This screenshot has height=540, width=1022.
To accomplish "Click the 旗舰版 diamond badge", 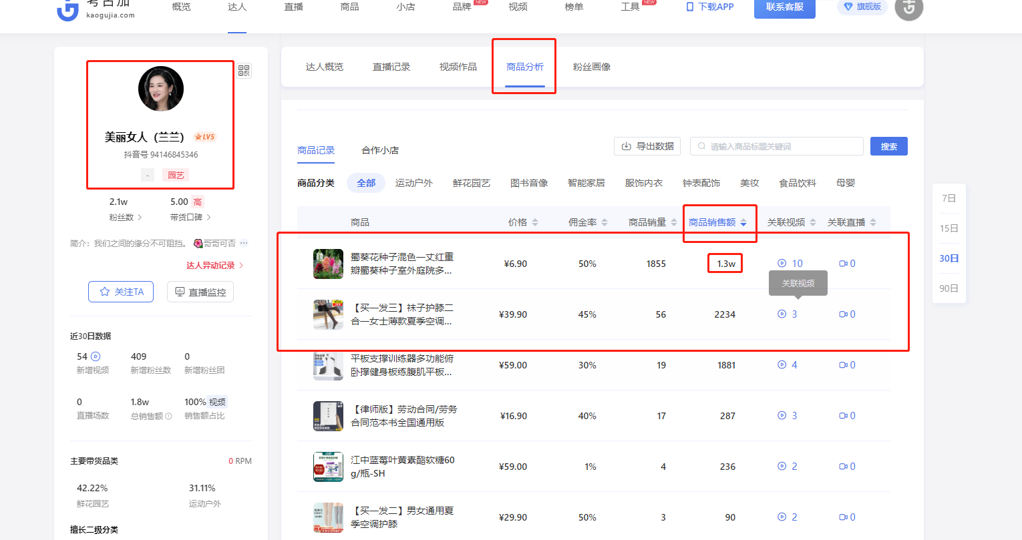I will coord(862,7).
